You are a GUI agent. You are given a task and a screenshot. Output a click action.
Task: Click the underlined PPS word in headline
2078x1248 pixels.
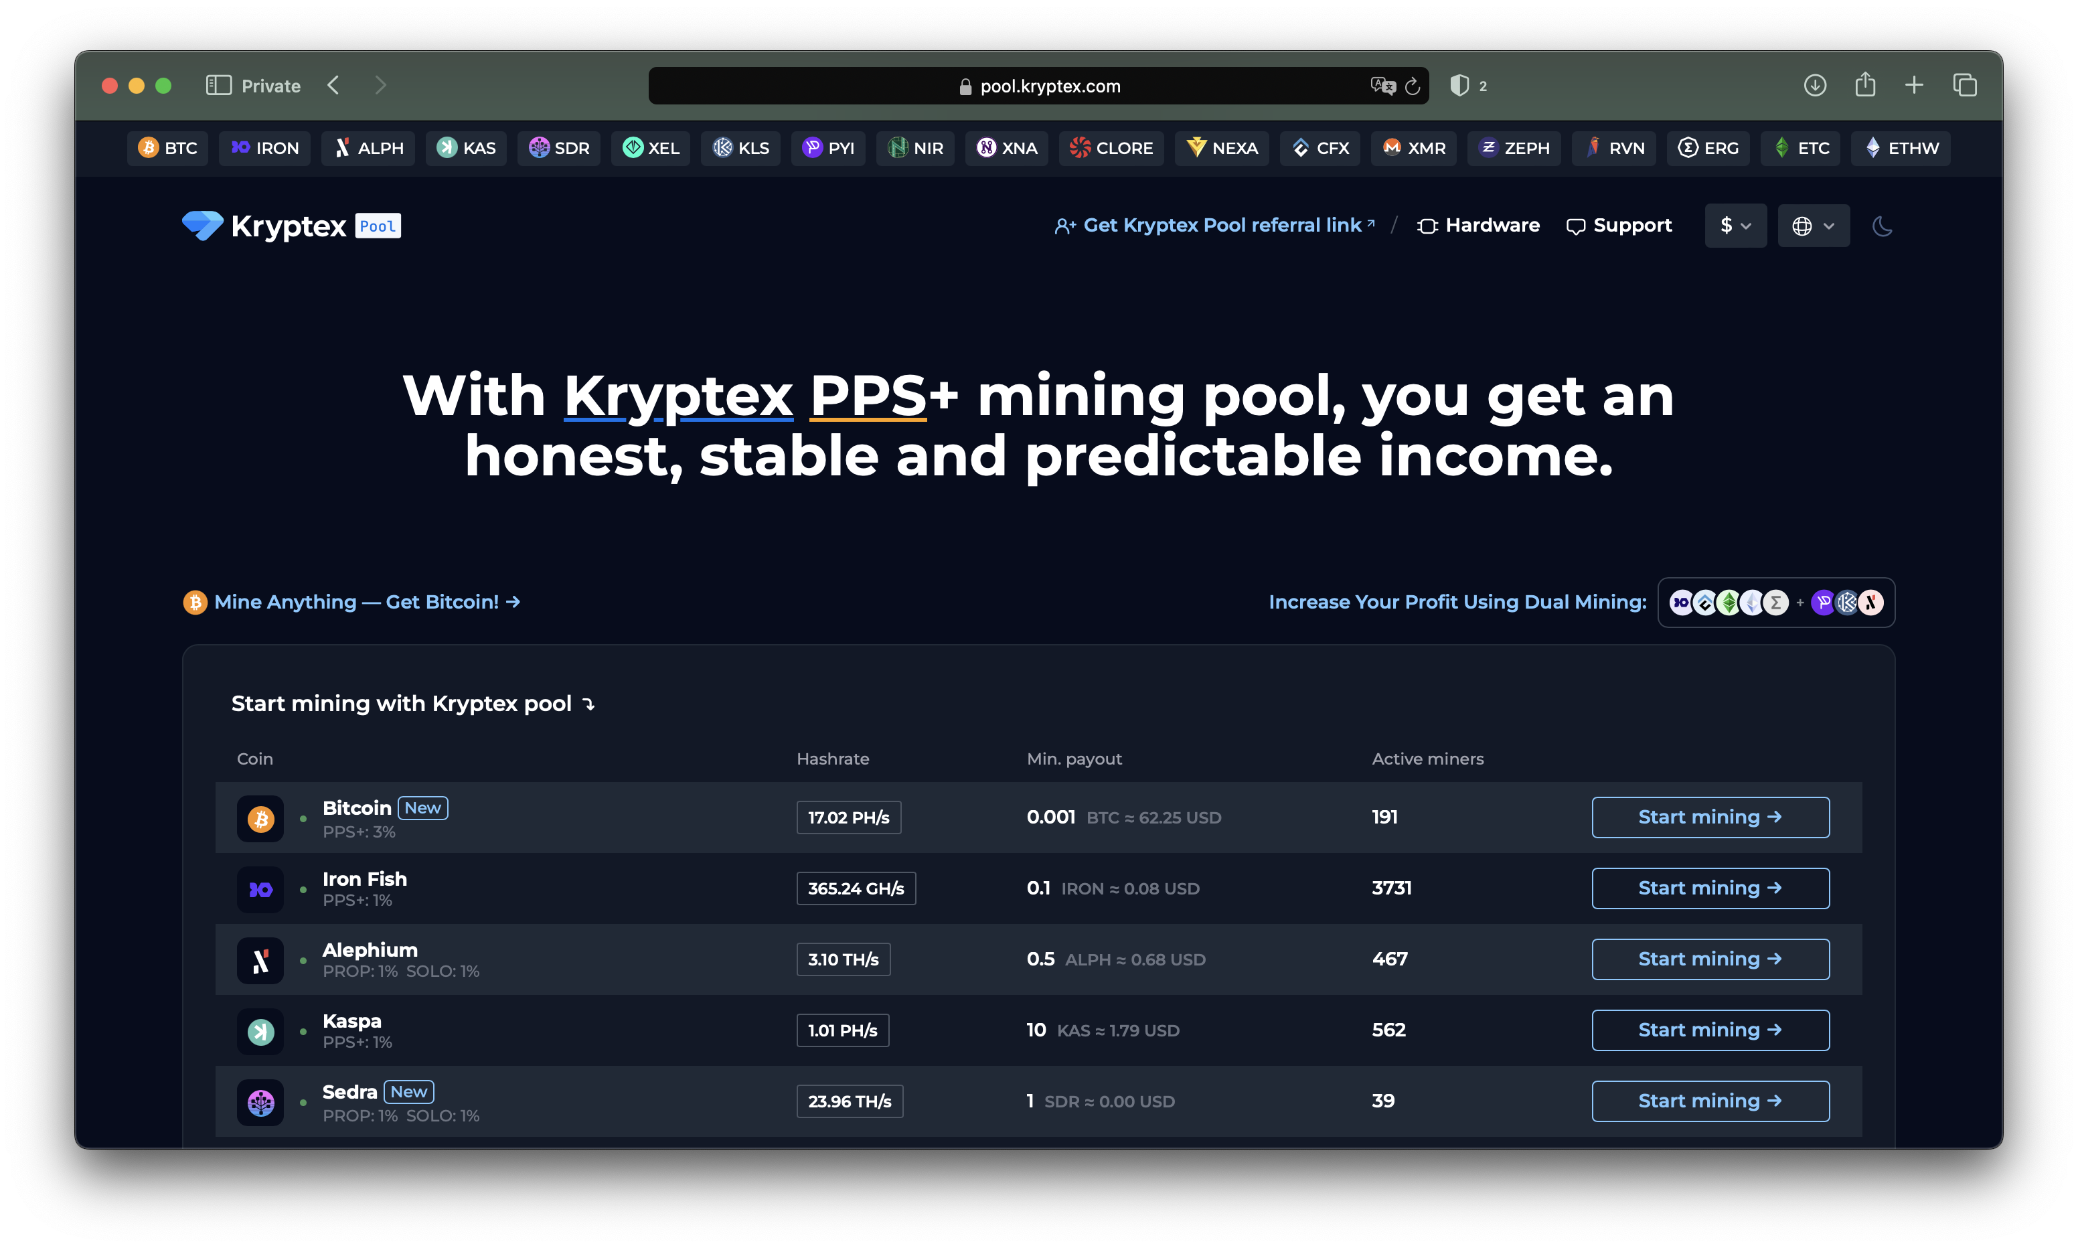point(868,395)
